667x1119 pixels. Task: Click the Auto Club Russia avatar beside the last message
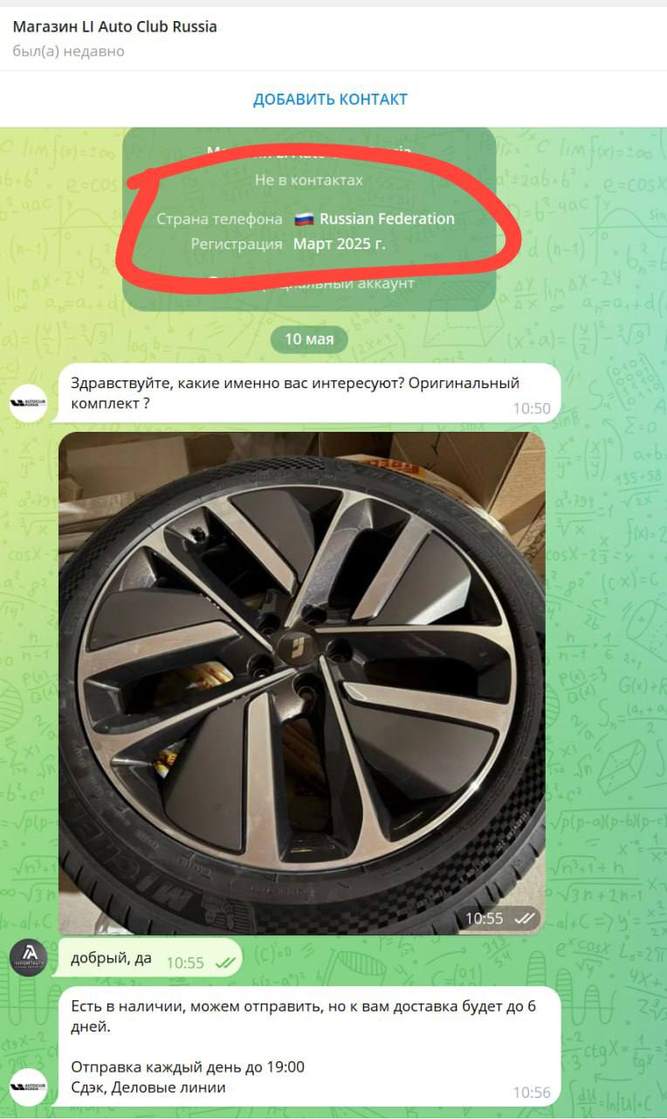click(x=28, y=1087)
